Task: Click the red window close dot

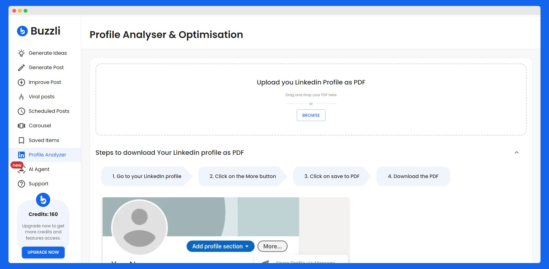Action: 14,11
